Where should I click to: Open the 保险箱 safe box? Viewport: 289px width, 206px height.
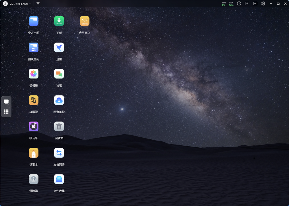(x=34, y=179)
